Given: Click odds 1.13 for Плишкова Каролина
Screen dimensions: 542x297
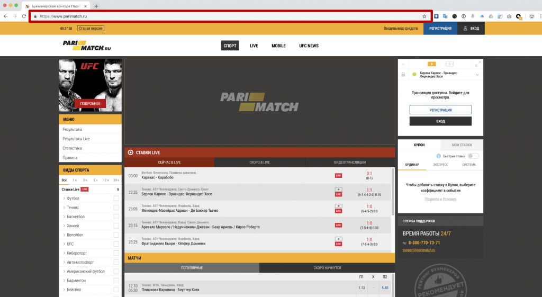Looking at the screenshot, I should click(362, 287).
